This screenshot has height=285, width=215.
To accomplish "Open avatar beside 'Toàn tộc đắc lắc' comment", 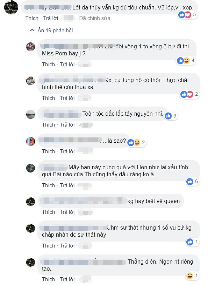I will pyautogui.click(x=31, y=115).
